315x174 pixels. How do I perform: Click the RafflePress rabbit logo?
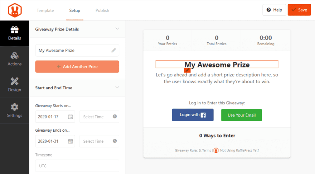click(x=14, y=10)
